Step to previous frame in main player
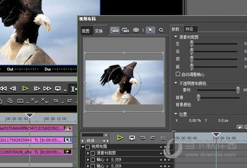The image size is (247, 168). click(13, 89)
